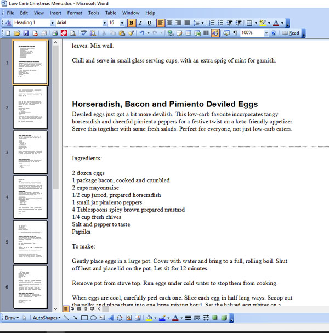The image size is (329, 333).
Task: Insert Clip Art from Drawing toolbar
Action: coord(129,318)
